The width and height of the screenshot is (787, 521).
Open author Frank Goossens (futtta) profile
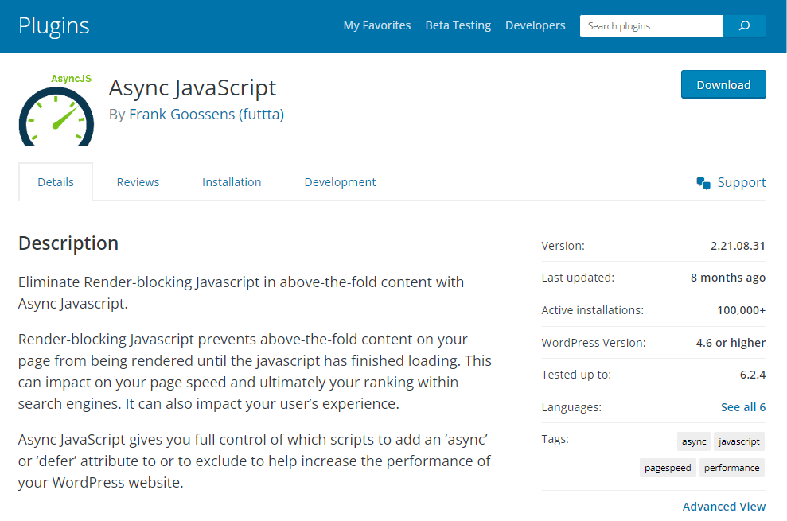tap(206, 115)
